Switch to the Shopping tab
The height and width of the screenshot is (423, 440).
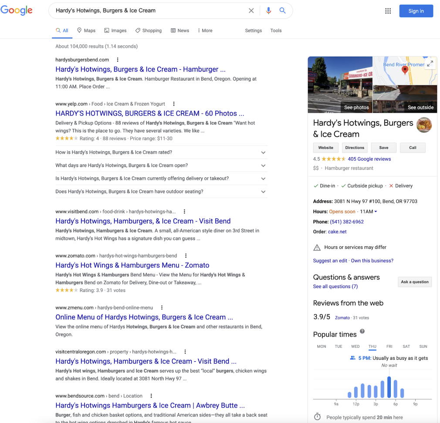[x=149, y=30]
